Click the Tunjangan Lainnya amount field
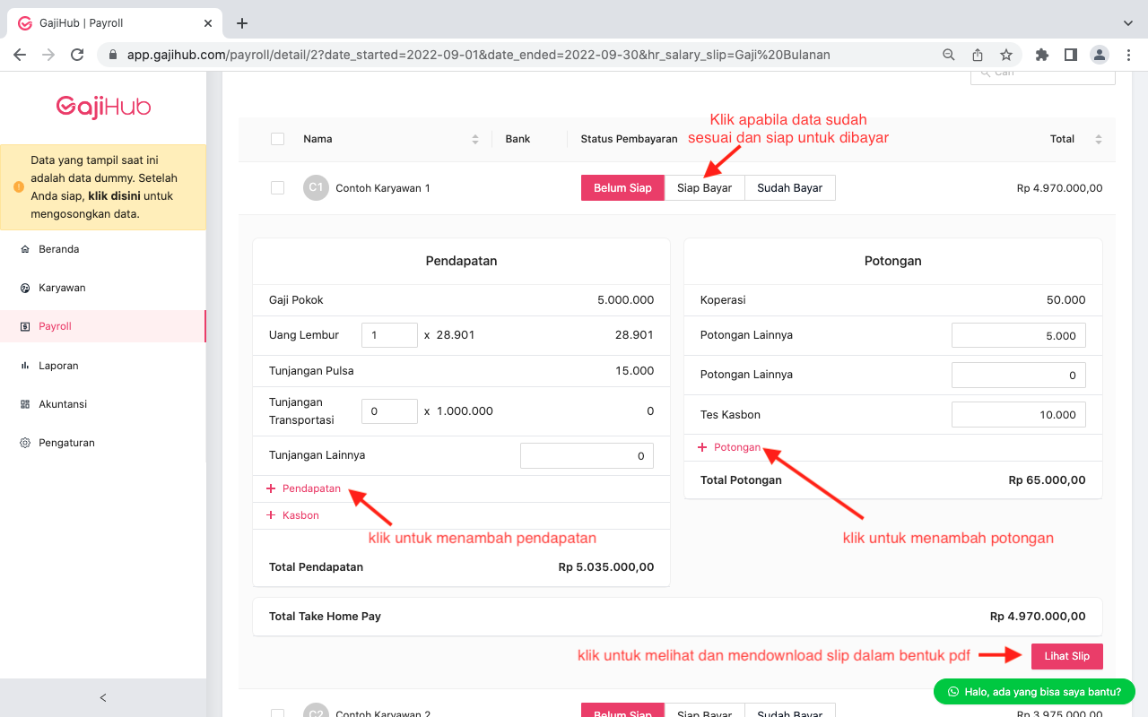Viewport: 1148px width, 717px height. pyautogui.click(x=587, y=455)
